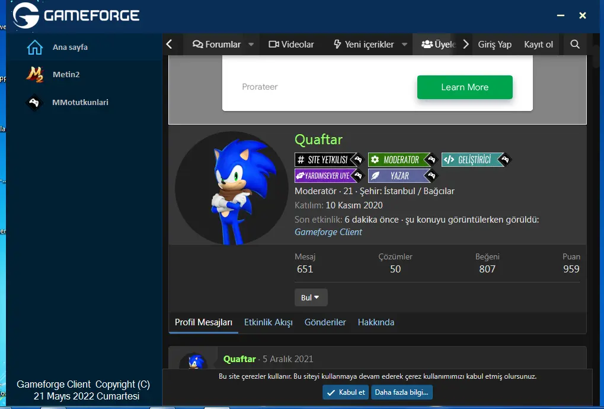This screenshot has height=409, width=604.
Task: Switch to Gönderiler tab
Action: [x=325, y=322]
